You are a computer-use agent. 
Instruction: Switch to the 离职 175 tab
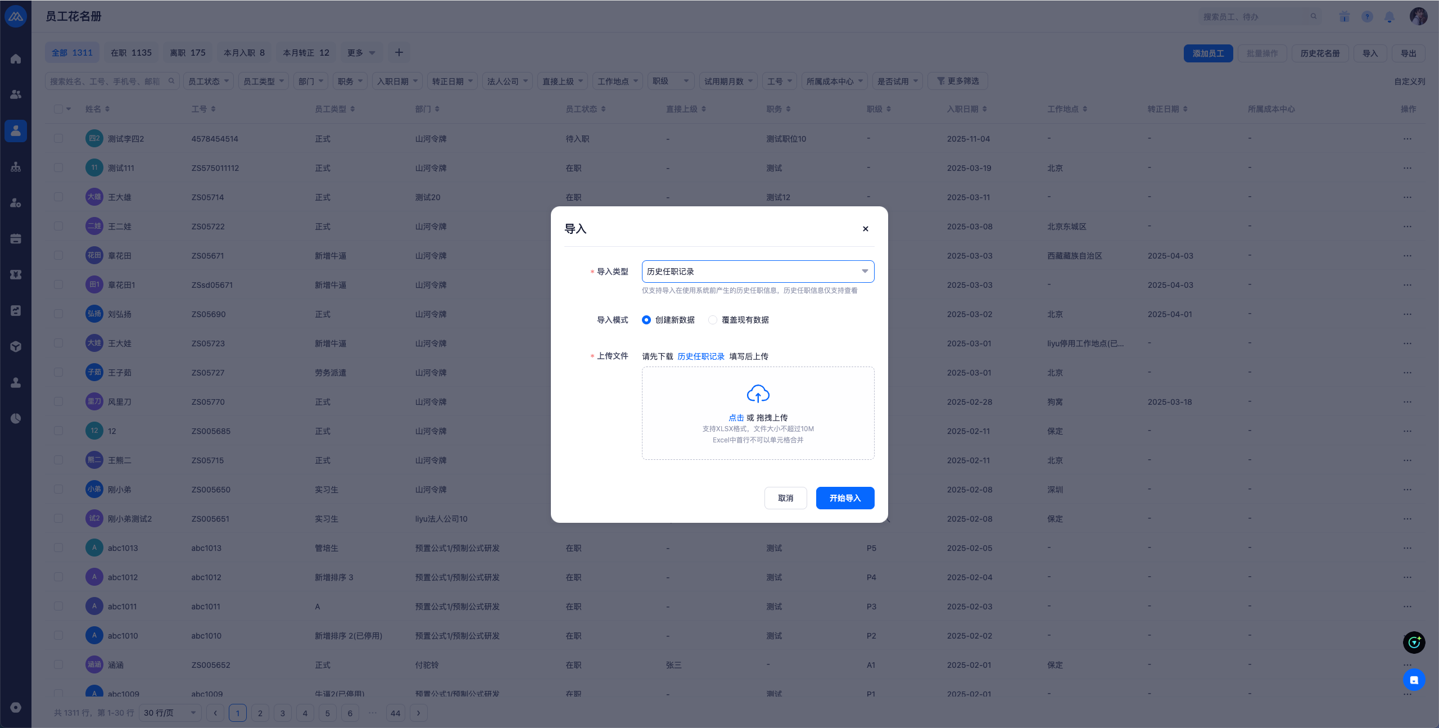coord(188,53)
